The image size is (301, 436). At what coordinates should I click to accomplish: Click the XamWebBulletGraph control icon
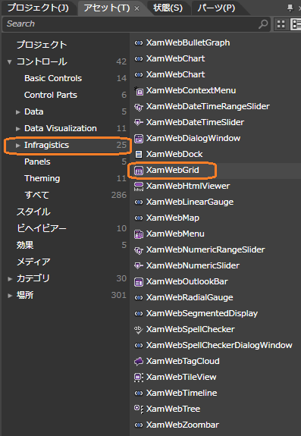(x=139, y=42)
